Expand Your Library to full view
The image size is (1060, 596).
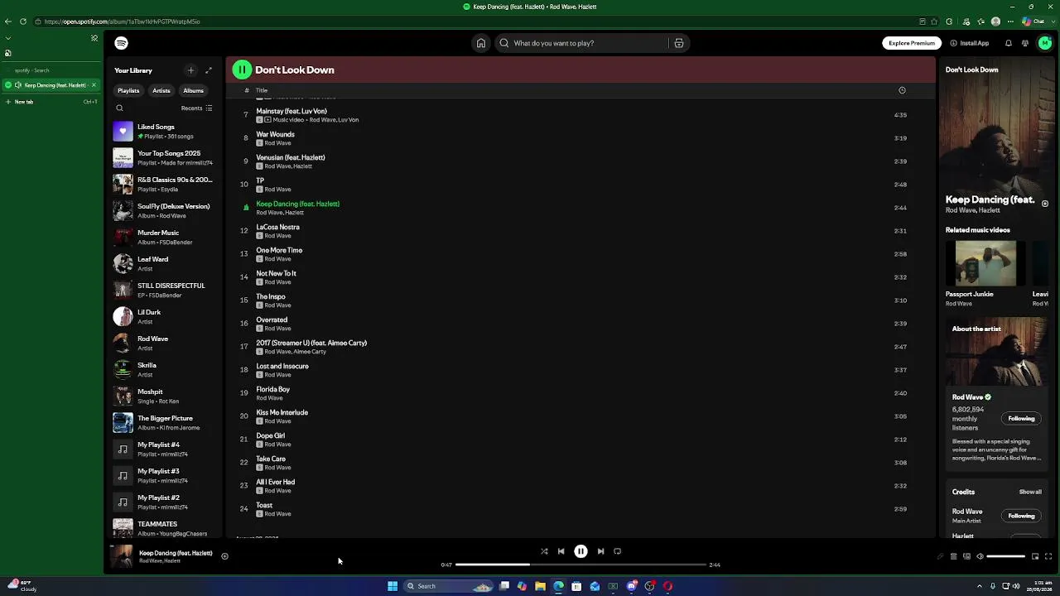tap(209, 70)
